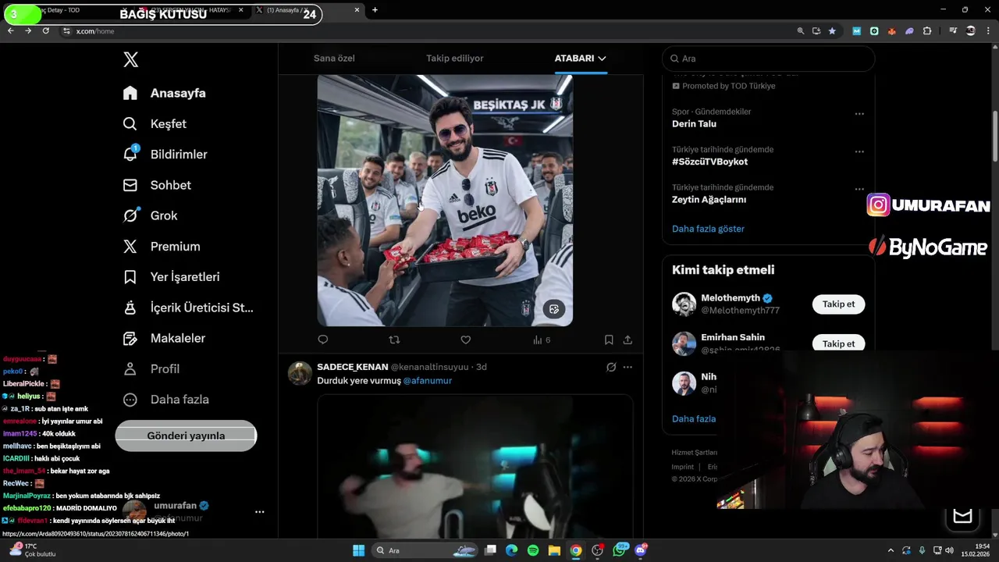Click browser back arrow
This screenshot has height=562, width=999.
pyautogui.click(x=10, y=30)
